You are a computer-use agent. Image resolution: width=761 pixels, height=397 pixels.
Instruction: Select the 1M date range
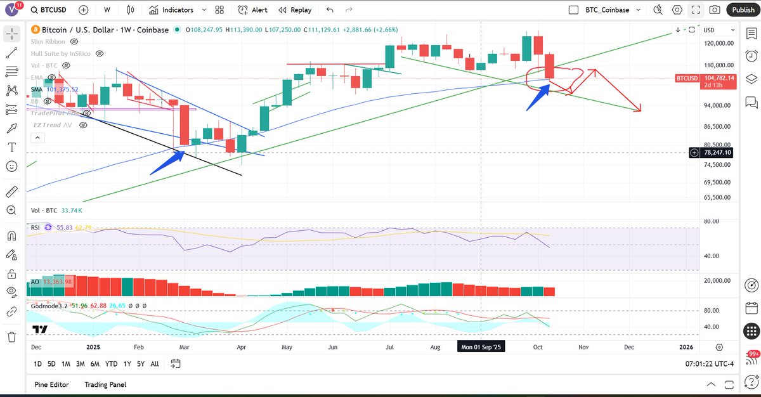pyautogui.click(x=66, y=364)
